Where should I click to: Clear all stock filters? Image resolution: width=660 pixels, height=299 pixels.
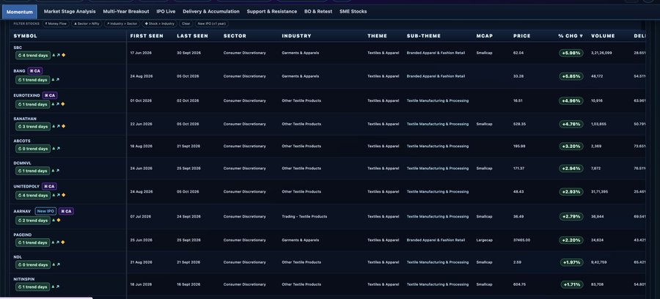(x=186, y=24)
